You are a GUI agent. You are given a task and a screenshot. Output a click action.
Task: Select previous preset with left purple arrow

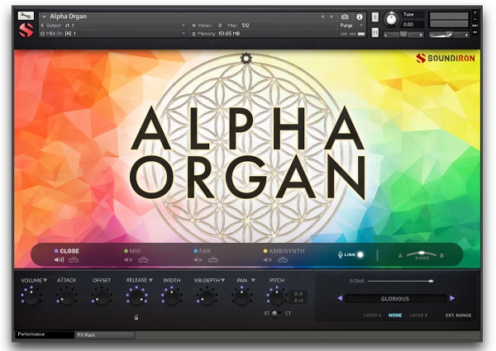340,298
